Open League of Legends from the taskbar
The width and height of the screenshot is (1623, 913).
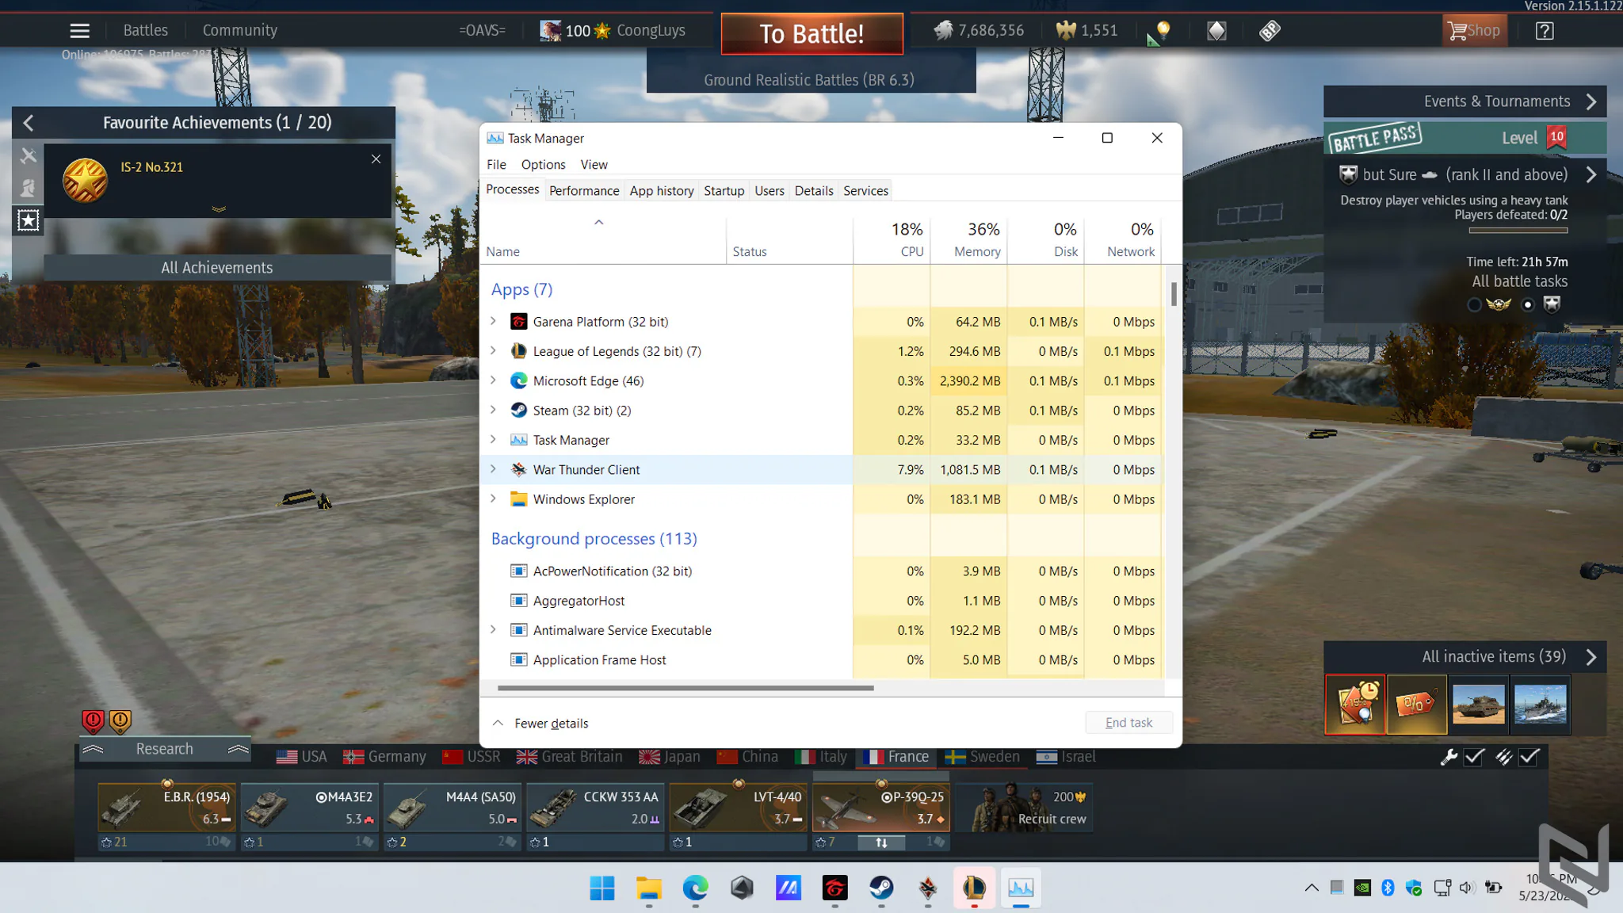click(974, 888)
